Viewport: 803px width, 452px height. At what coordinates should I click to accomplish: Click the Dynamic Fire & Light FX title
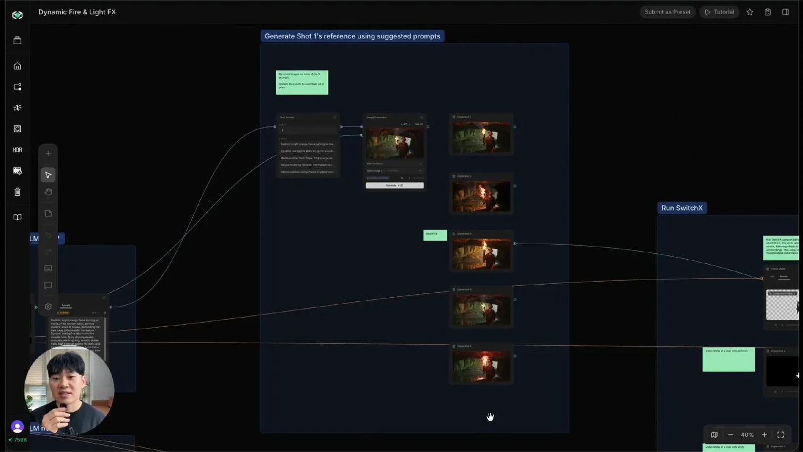click(x=77, y=12)
